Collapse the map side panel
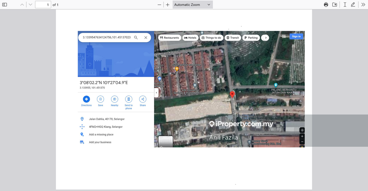This screenshot has width=368, height=191. click(156, 93)
